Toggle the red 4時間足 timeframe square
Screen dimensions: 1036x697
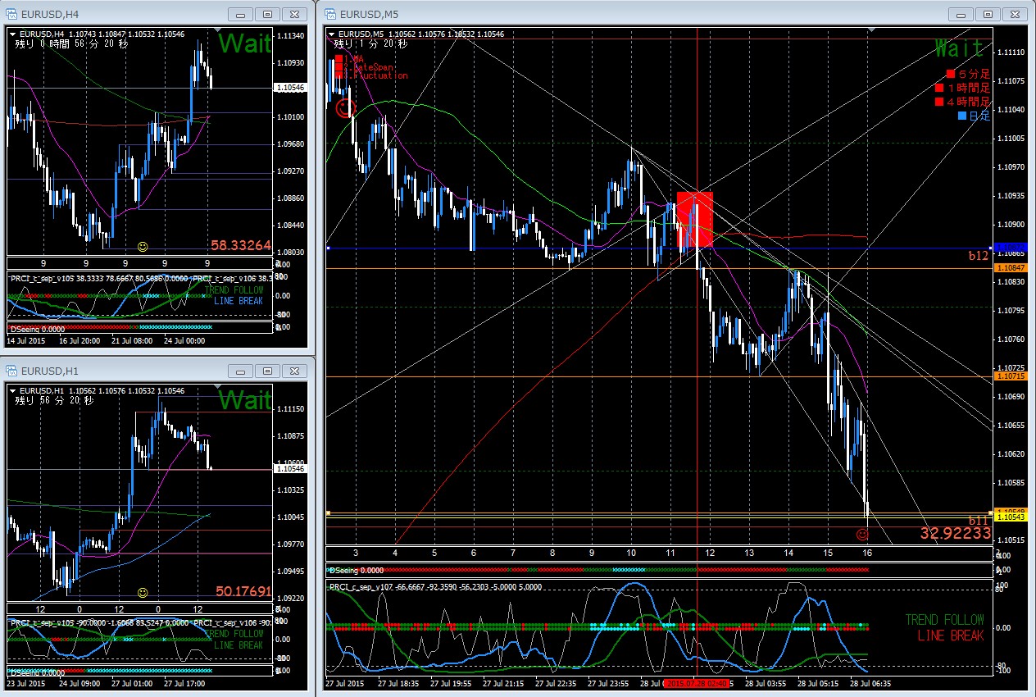click(x=939, y=102)
